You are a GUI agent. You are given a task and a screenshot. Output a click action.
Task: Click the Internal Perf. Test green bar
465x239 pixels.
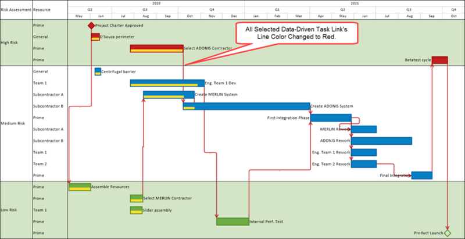[x=233, y=222]
